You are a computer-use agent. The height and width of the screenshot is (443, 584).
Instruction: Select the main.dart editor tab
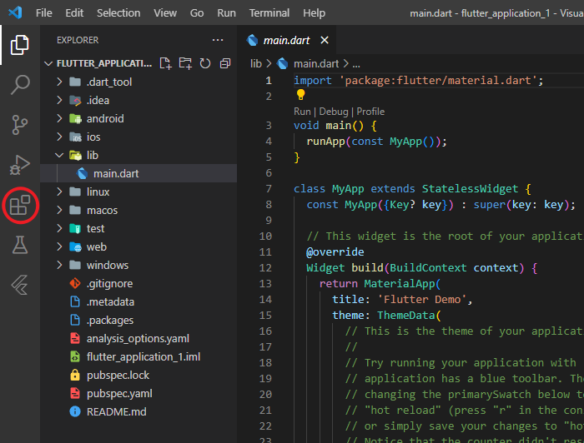(286, 40)
